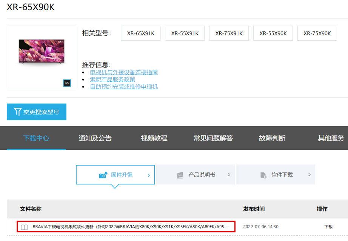Select the 产品说明书 category label
Viewport: 348px width, 241px height.
[202, 175]
